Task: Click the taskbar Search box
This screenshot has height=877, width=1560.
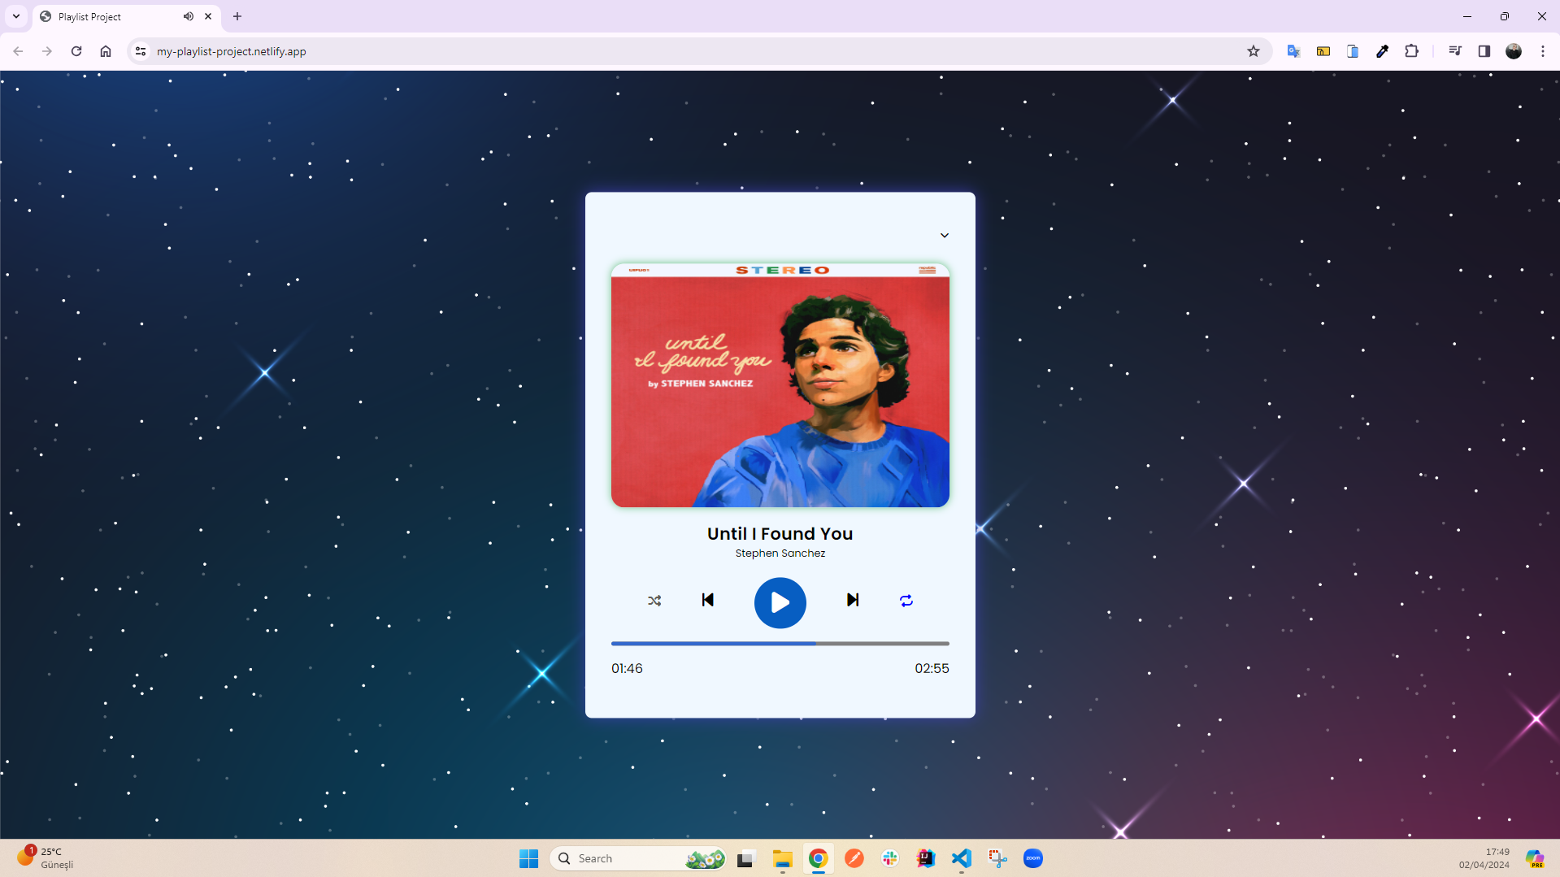Action: coord(639,858)
